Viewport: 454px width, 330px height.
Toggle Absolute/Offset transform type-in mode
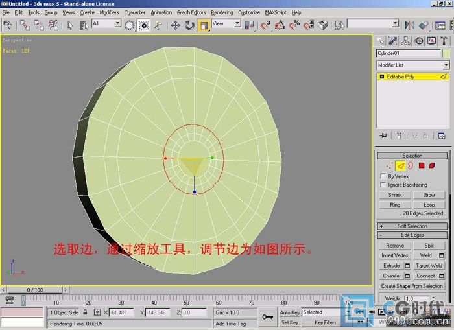point(97,312)
